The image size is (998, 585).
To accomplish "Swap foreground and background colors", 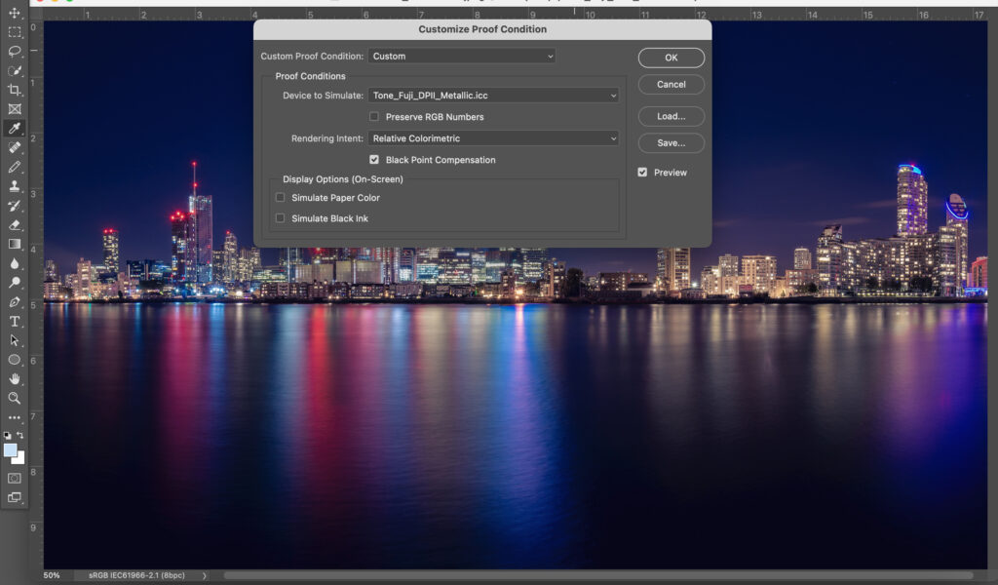I will click(x=20, y=436).
